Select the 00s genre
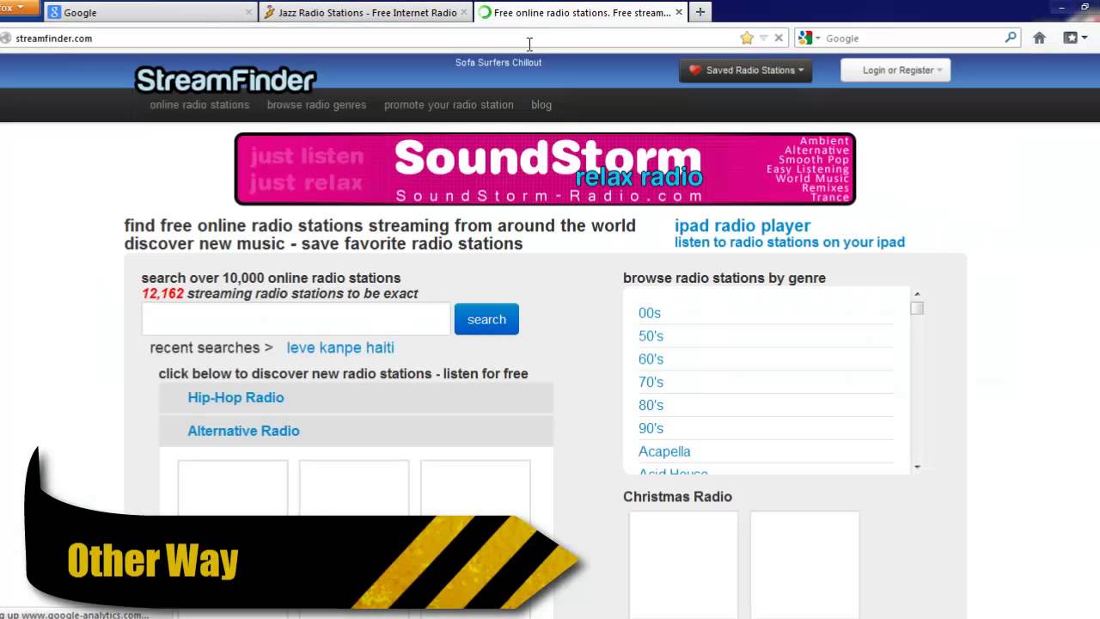 (650, 313)
